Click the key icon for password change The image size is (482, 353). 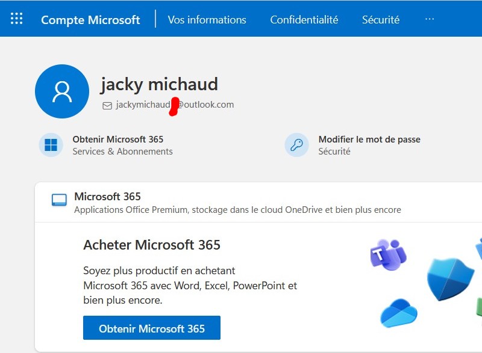point(296,145)
